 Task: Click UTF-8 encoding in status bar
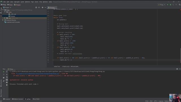pos(156,101)
